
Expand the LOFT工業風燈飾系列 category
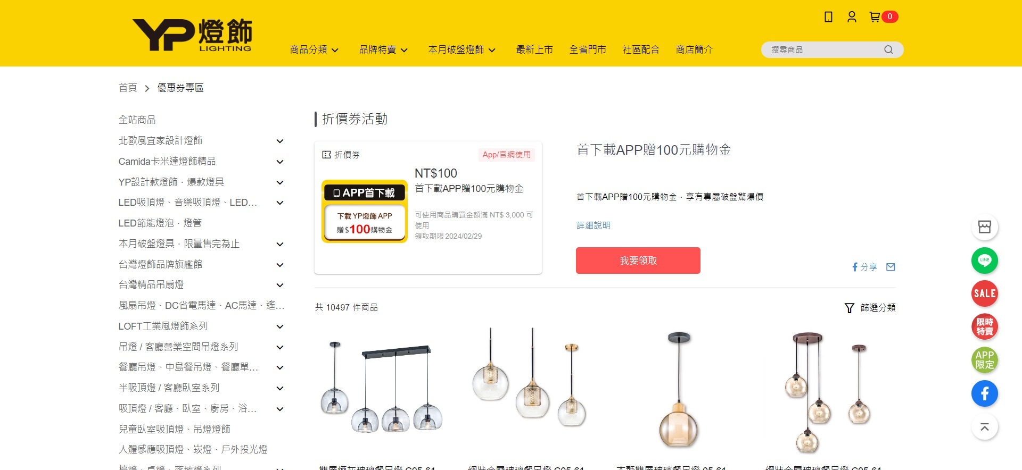pyautogui.click(x=280, y=326)
